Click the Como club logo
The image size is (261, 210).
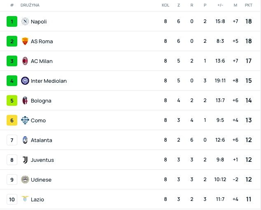25,120
